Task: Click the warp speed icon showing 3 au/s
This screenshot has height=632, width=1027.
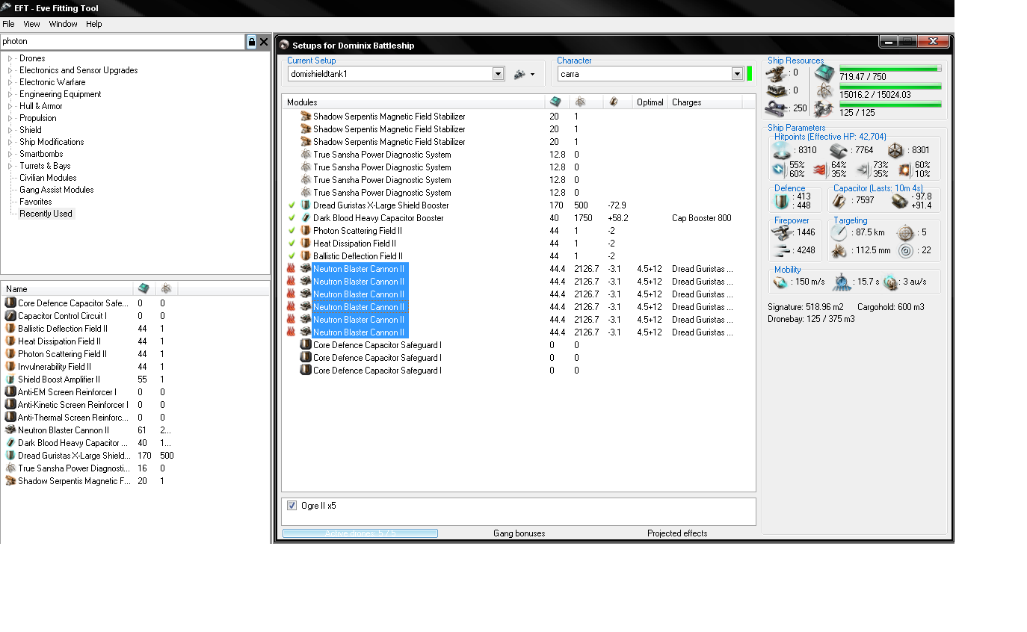Action: click(x=889, y=282)
